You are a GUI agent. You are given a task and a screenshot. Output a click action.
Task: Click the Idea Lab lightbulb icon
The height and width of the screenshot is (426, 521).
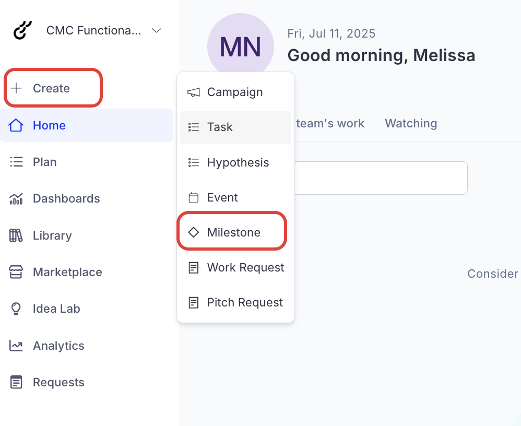[16, 309]
